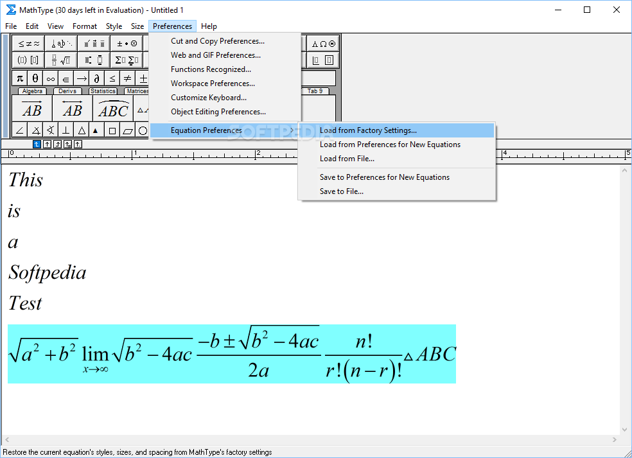Insert the theta symbol
Image resolution: width=632 pixels, height=458 pixels.
35,78
